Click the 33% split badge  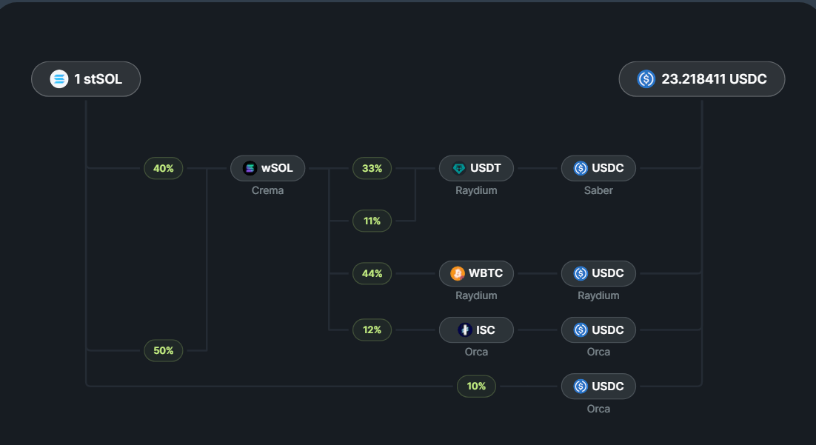pyautogui.click(x=372, y=168)
